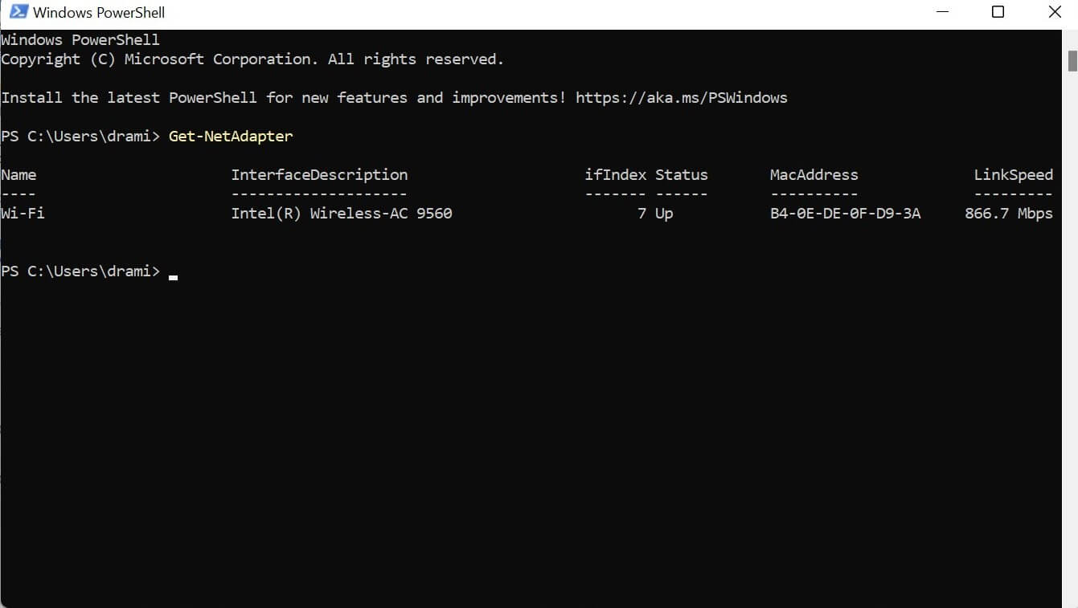Click the ifIndex column header
The height and width of the screenshot is (608, 1078).
[x=615, y=174]
